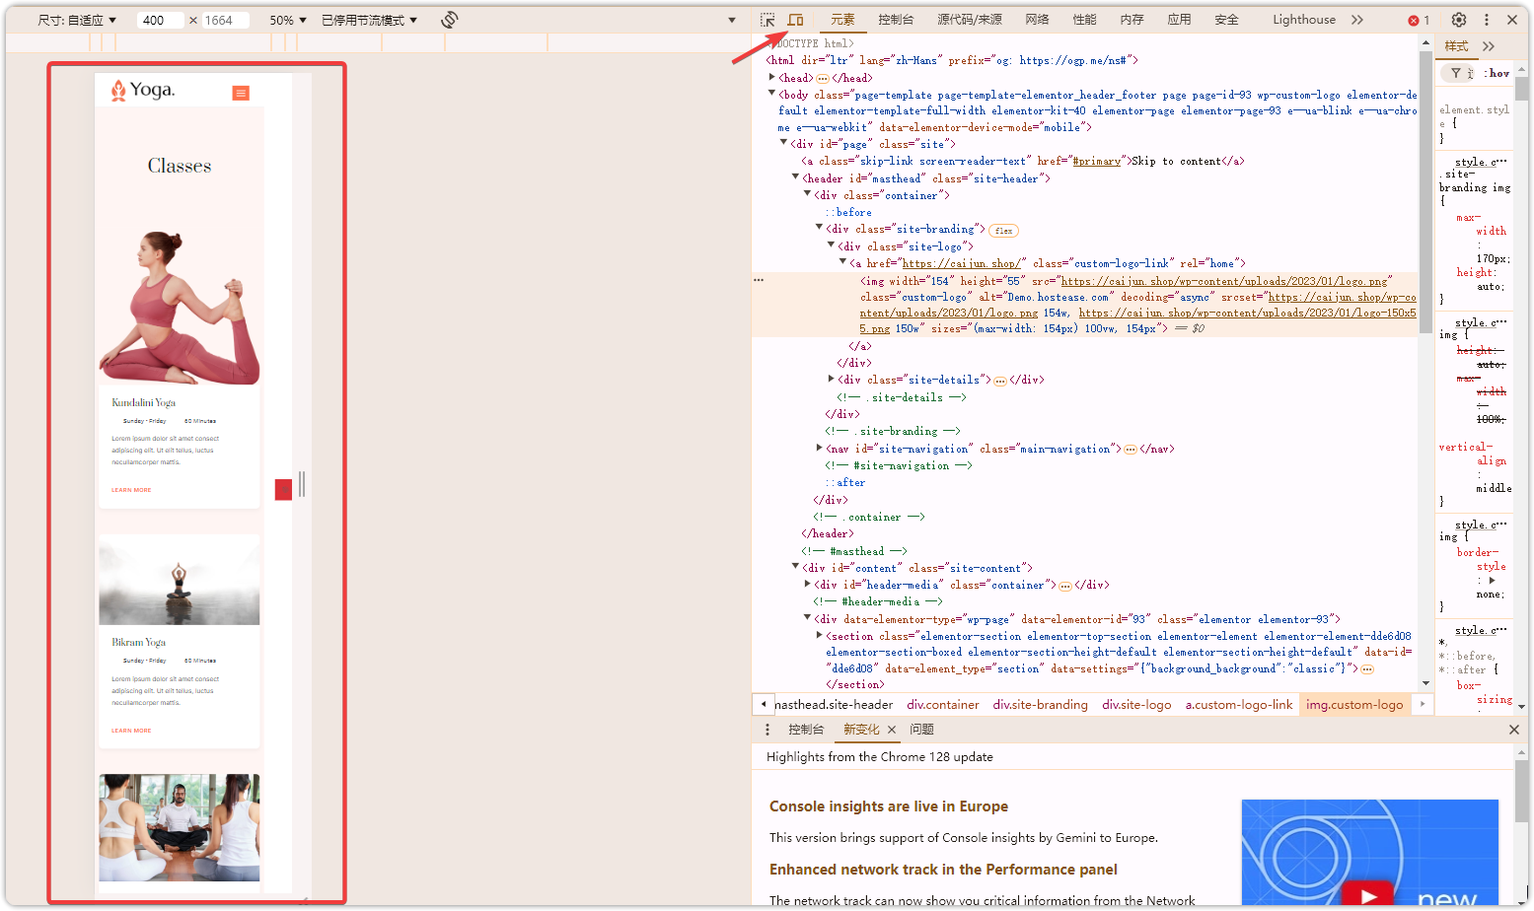Switch to the 问题 (Issues) drawer tab
The height and width of the screenshot is (911, 1534).
[x=921, y=730]
